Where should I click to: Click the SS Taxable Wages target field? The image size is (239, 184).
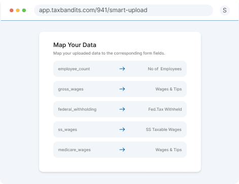click(x=164, y=129)
